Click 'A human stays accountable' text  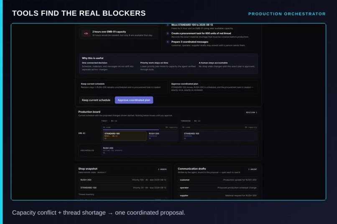(x=213, y=63)
